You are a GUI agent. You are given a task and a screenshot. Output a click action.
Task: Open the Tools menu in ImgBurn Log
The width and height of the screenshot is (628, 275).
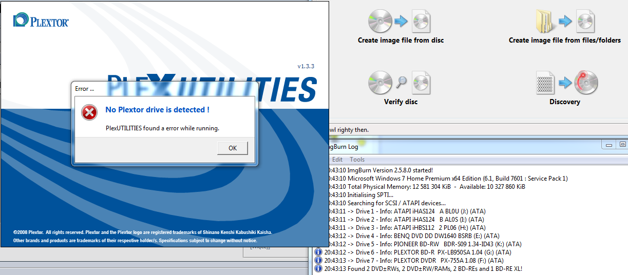point(357,160)
